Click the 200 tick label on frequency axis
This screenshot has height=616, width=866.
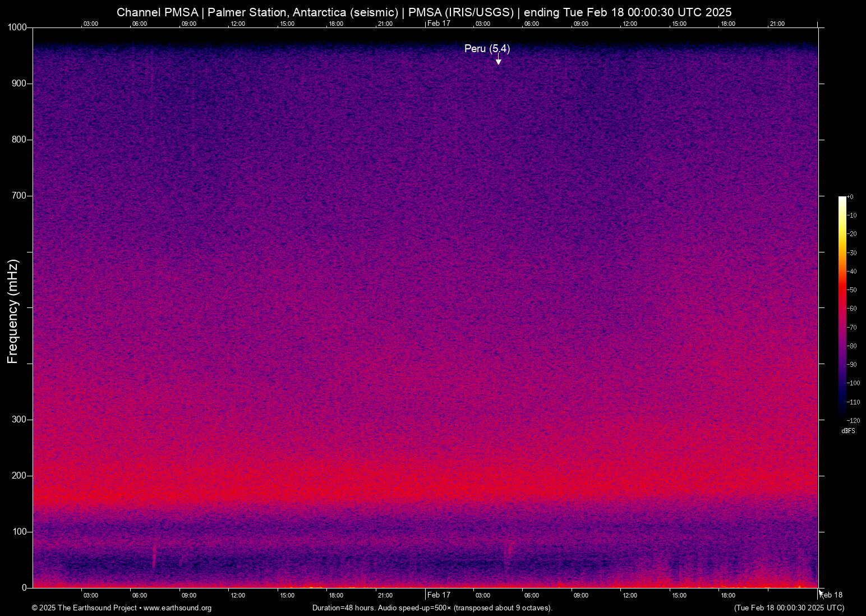click(19, 476)
